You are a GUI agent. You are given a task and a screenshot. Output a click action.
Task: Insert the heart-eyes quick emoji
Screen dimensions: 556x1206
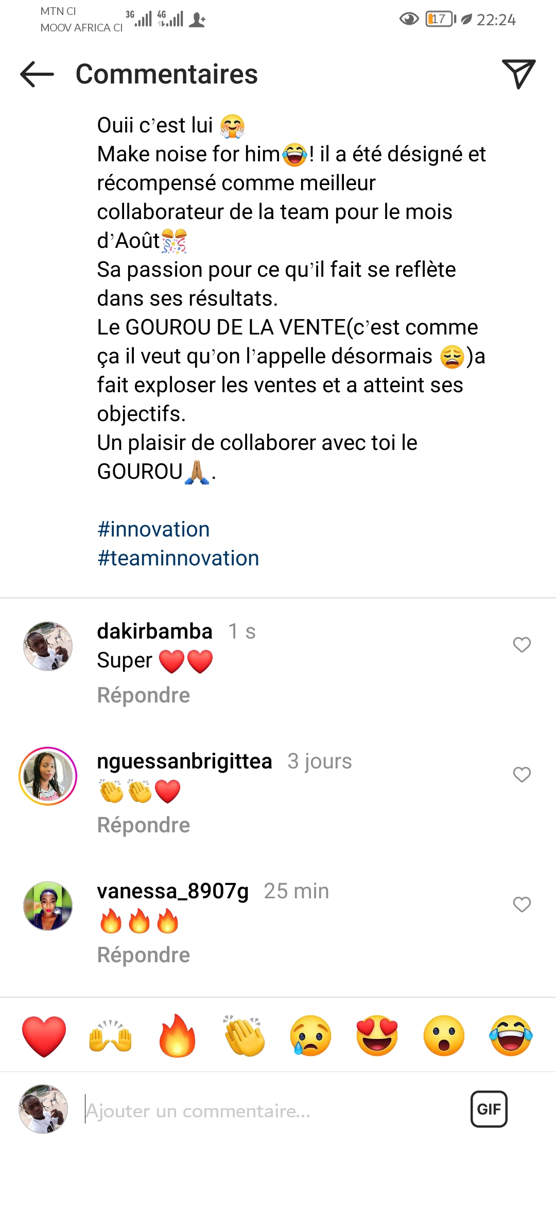click(x=377, y=1036)
